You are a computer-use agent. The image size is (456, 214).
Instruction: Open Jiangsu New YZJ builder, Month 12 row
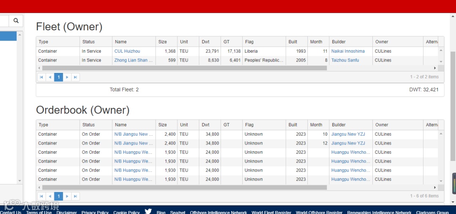click(x=348, y=143)
